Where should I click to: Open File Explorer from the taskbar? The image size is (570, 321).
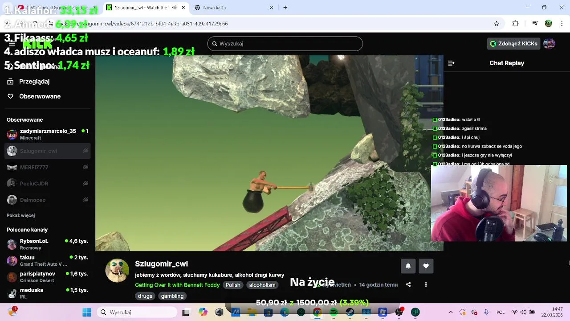coord(252,312)
